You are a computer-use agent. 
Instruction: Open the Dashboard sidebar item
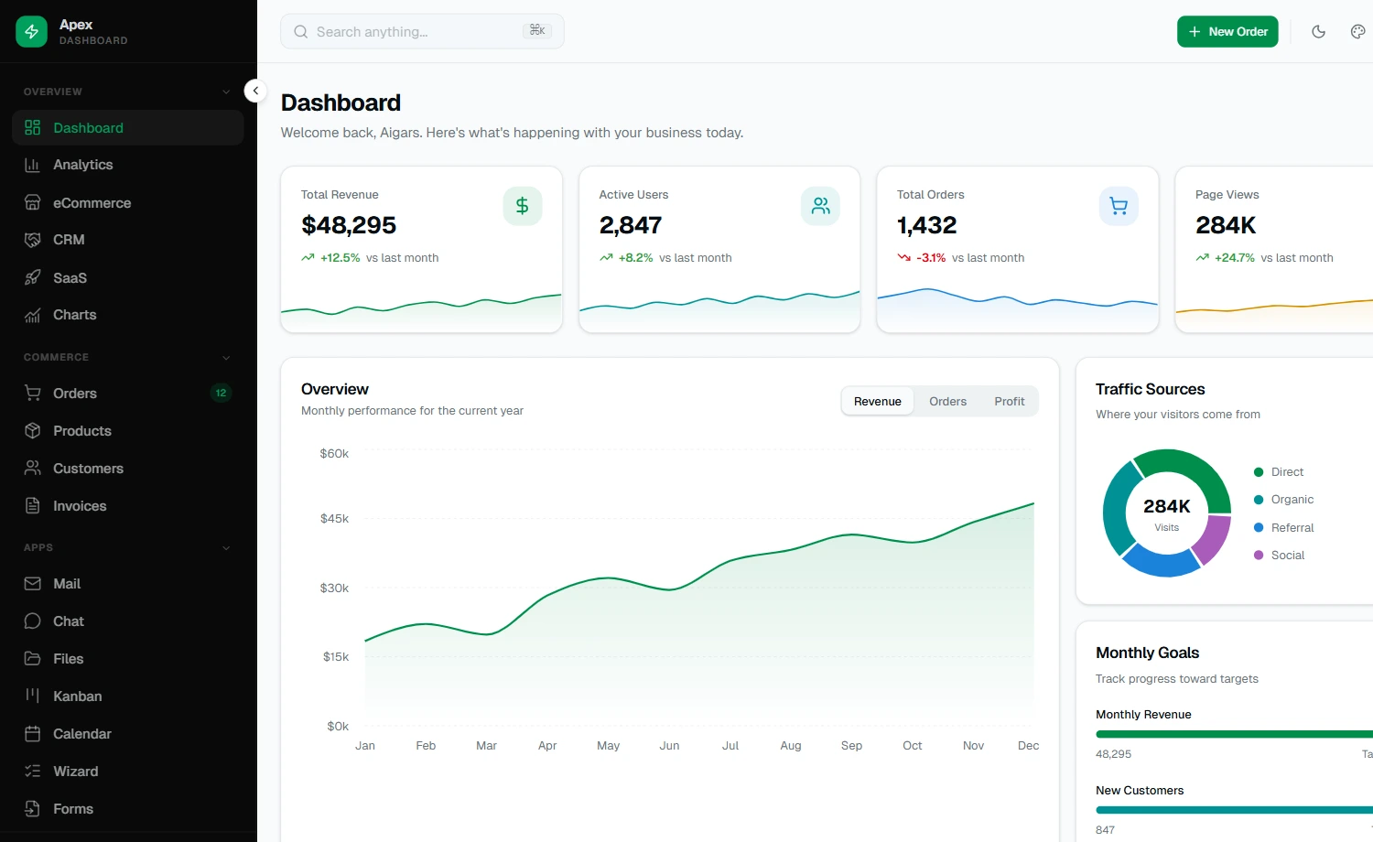(128, 128)
